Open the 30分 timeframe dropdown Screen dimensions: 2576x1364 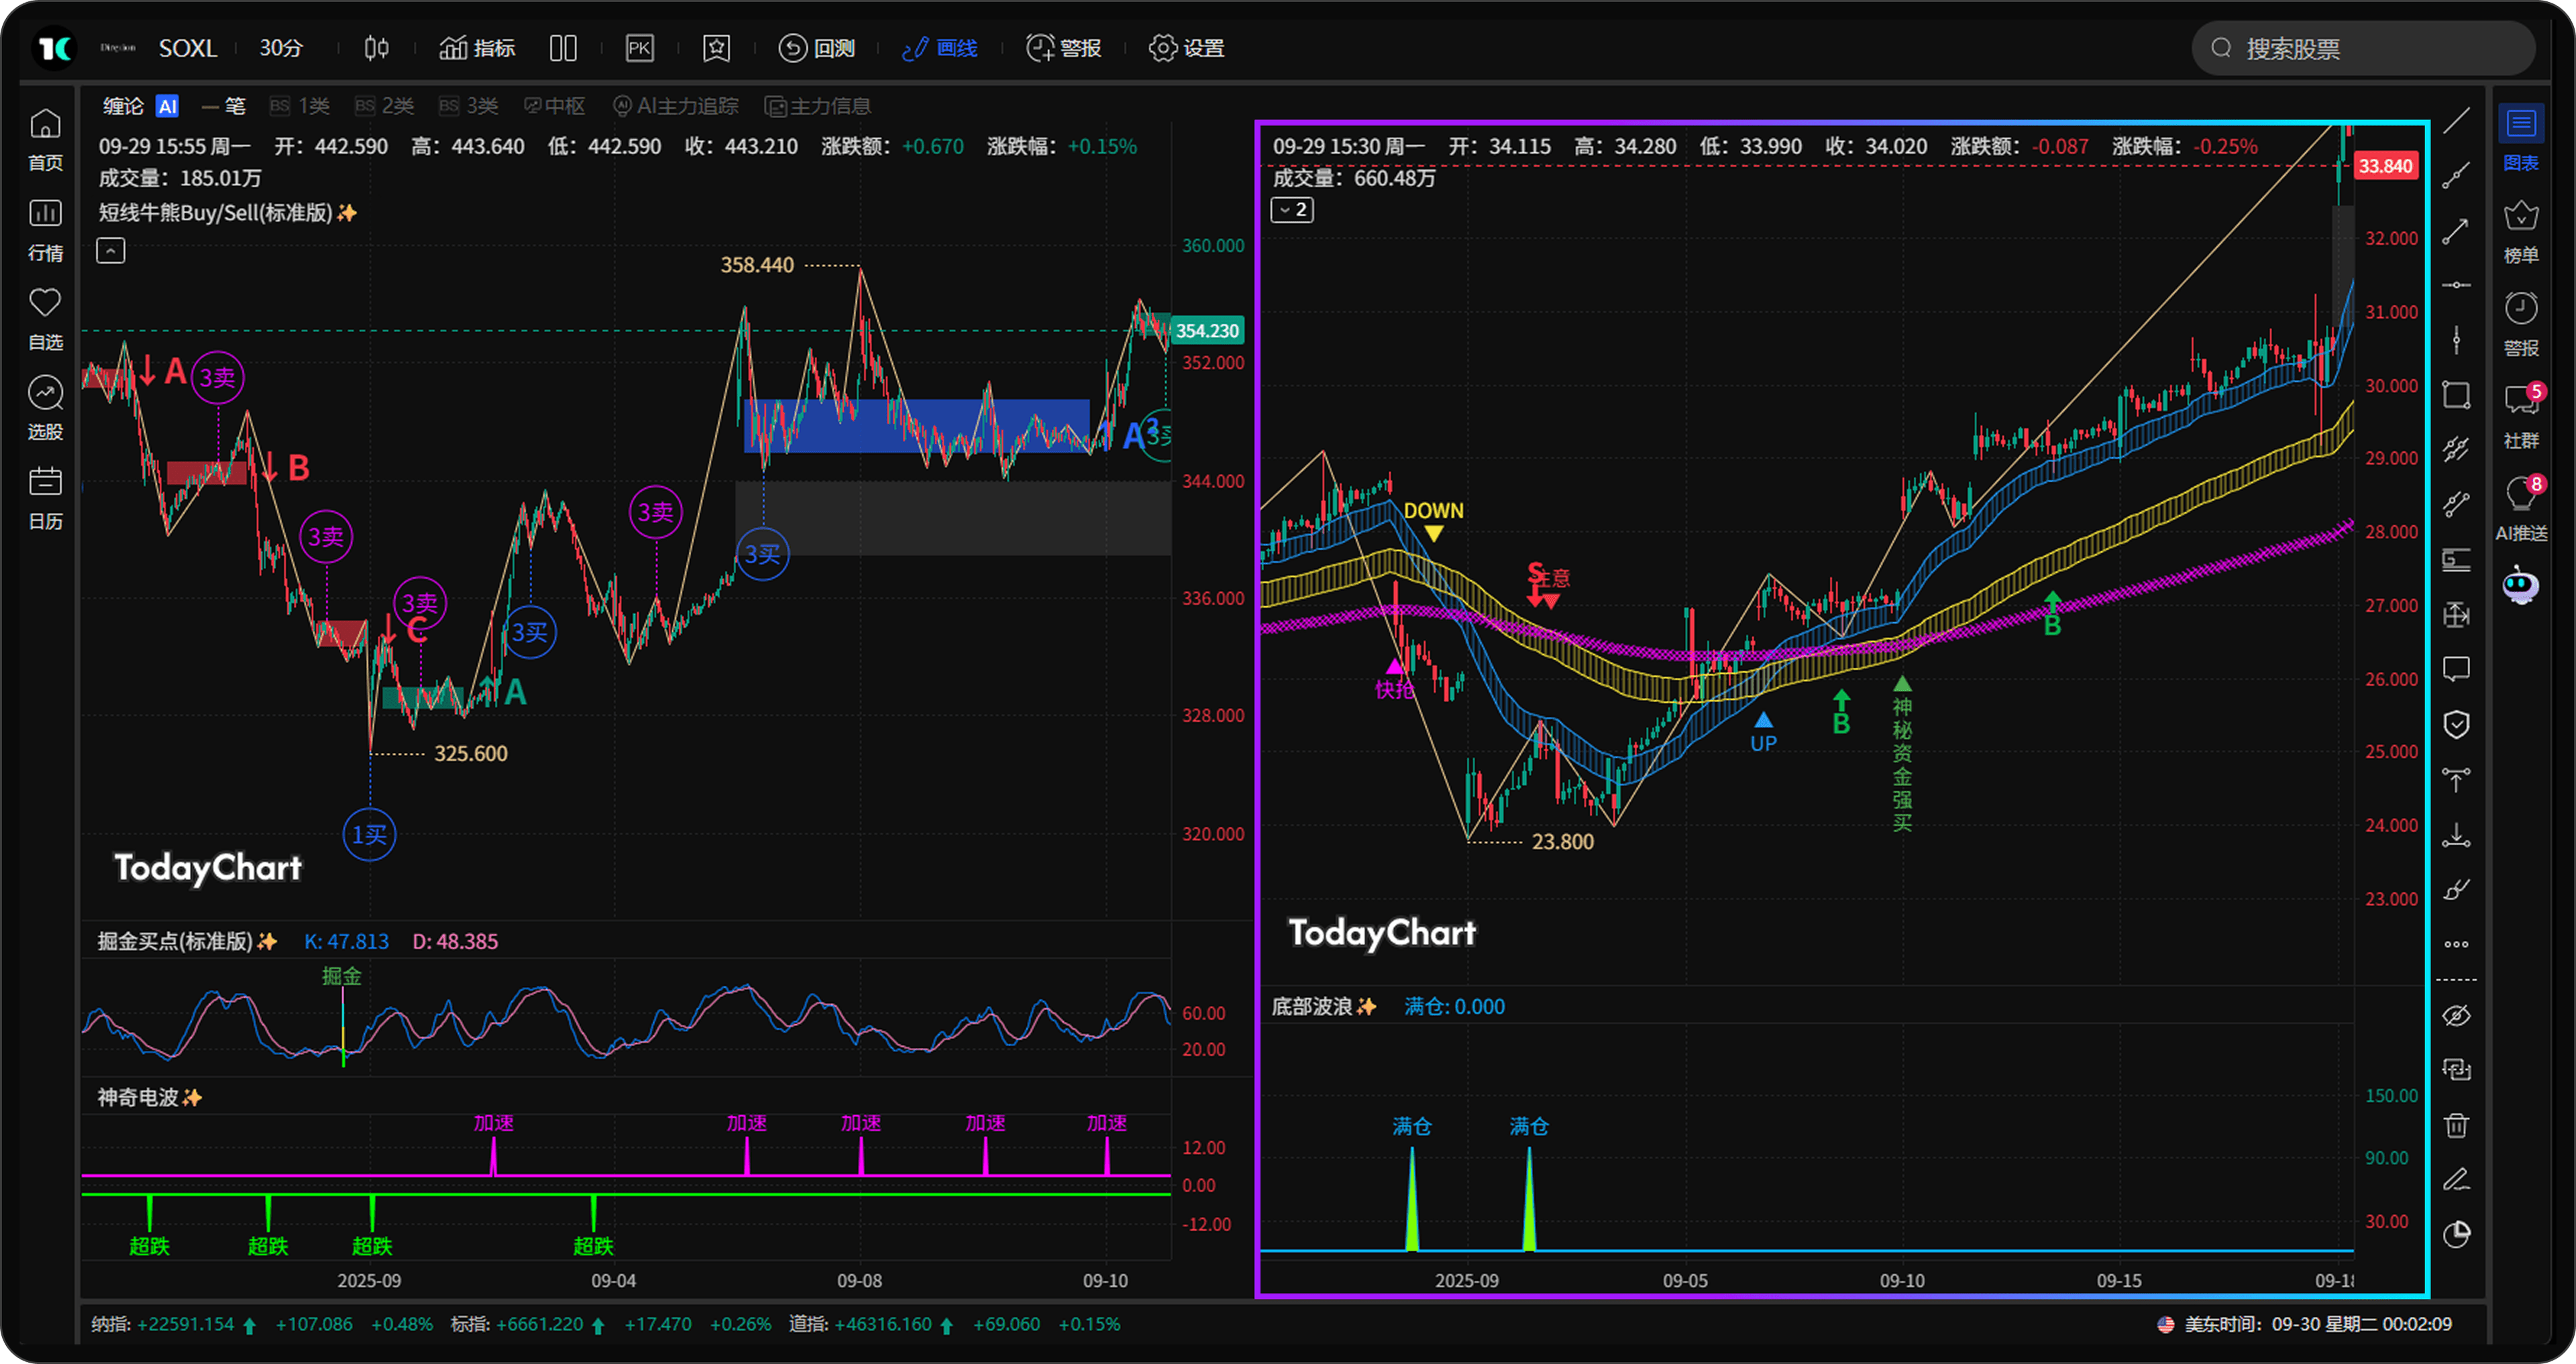click(x=279, y=48)
